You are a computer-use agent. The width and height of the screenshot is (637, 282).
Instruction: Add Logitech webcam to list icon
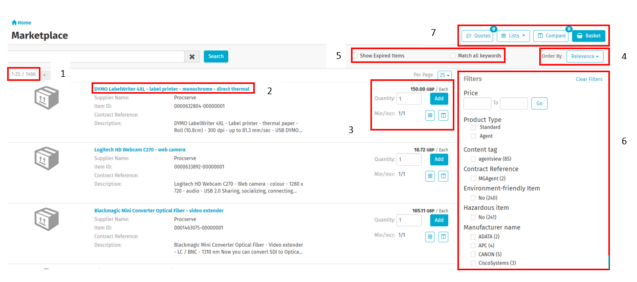click(430, 176)
